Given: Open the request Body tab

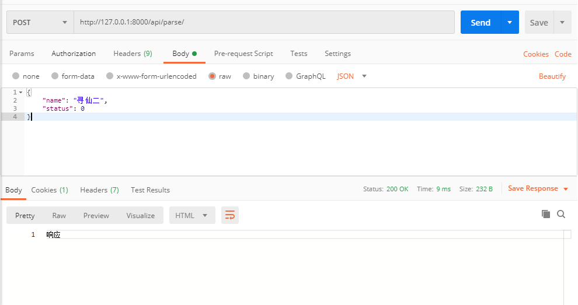Looking at the screenshot, I should (184, 54).
